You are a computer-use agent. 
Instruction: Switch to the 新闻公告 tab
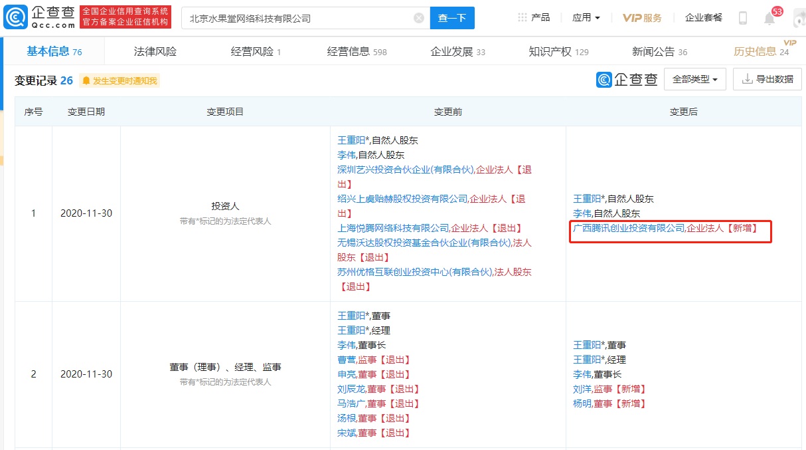coord(660,51)
